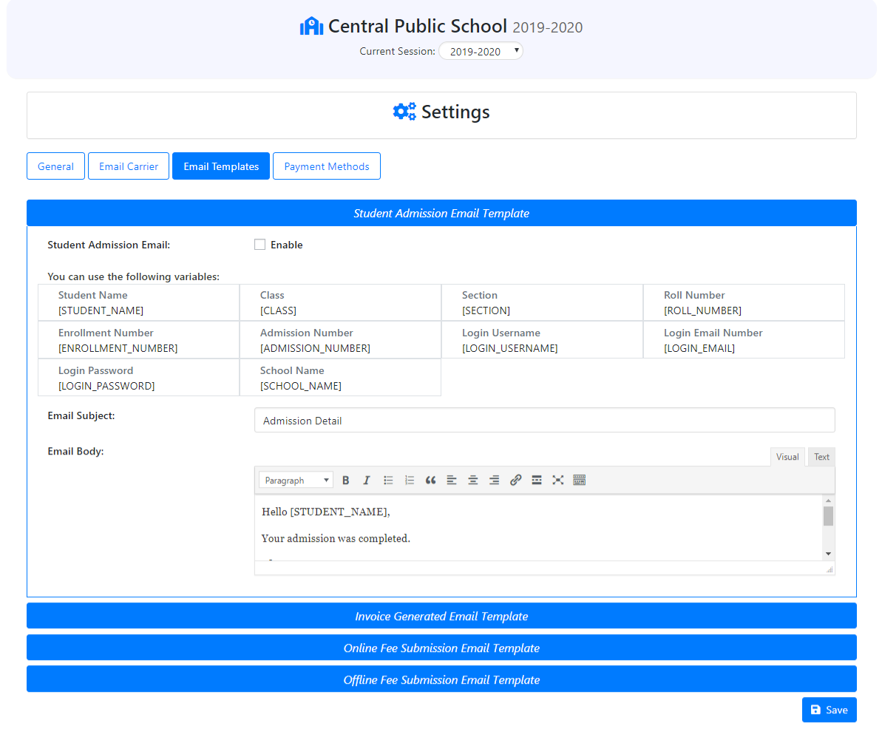Show the editor toolbar toggle icon
882x737 pixels.
580,480
